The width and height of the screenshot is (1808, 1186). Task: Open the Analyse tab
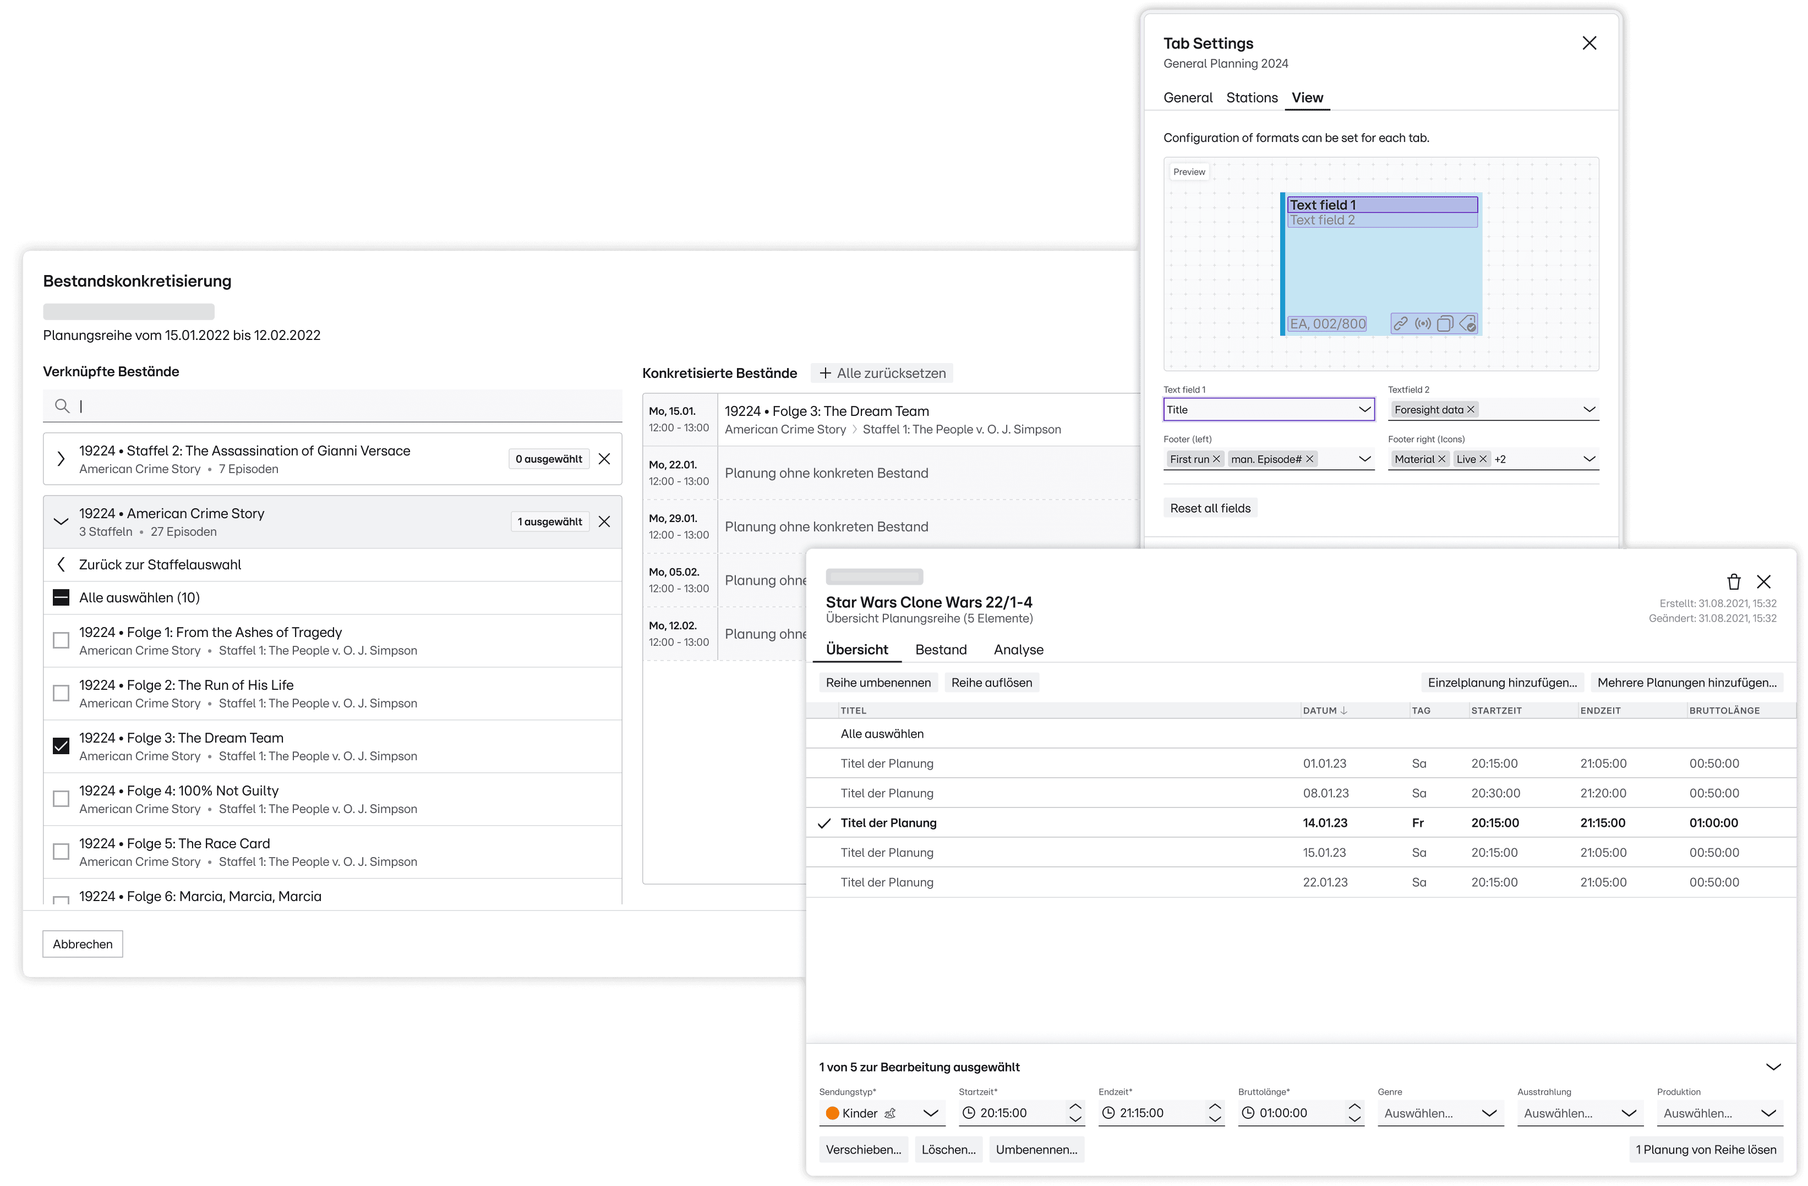point(1018,650)
